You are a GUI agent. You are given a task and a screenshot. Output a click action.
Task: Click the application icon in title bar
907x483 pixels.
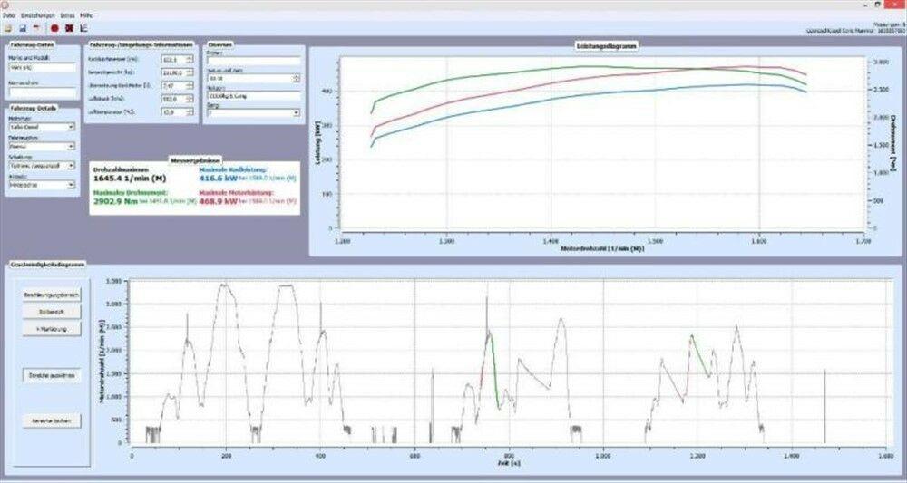pyautogui.click(x=6, y=5)
